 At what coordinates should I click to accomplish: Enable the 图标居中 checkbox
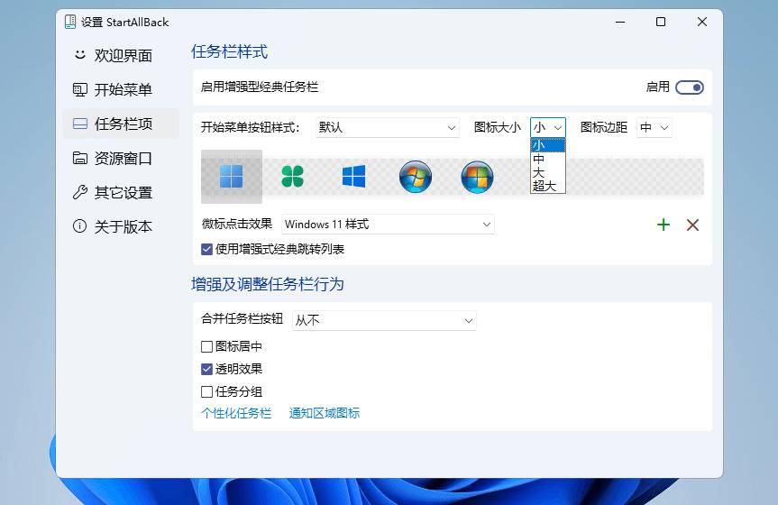207,346
